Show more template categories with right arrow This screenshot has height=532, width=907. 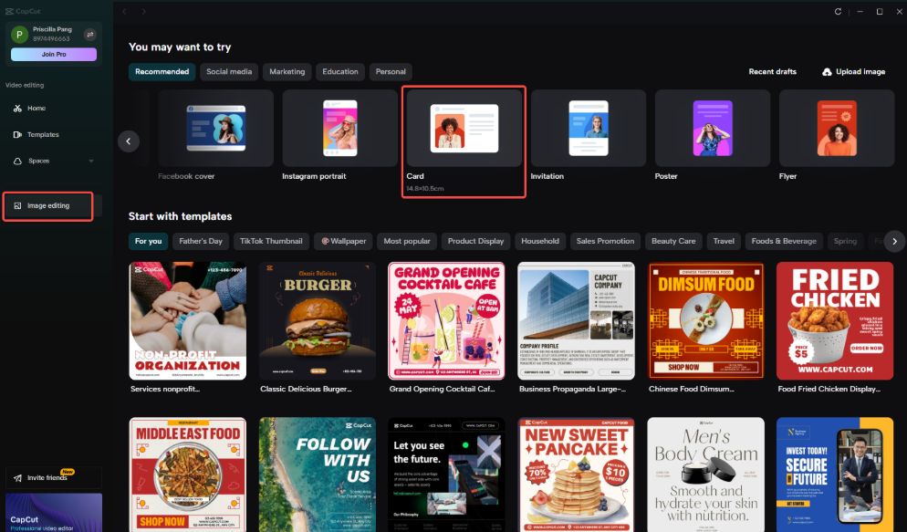click(x=894, y=241)
